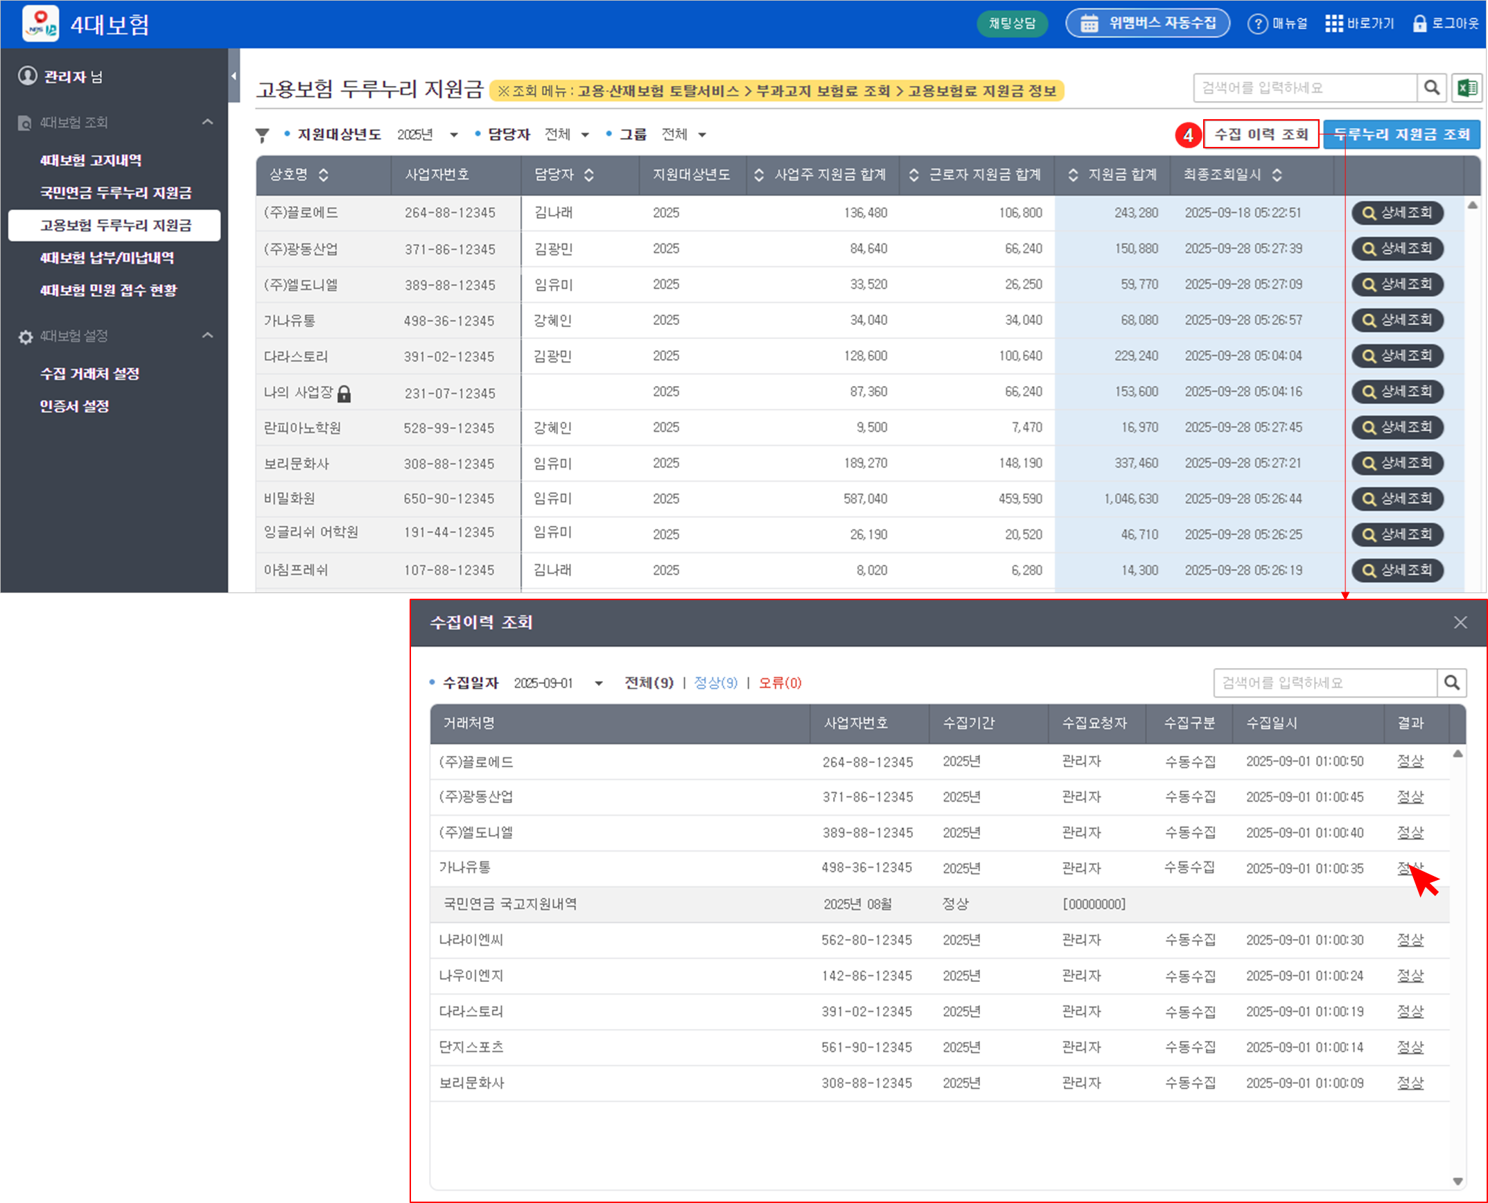
Task: Click the popup search magnifier icon
Action: [1452, 683]
